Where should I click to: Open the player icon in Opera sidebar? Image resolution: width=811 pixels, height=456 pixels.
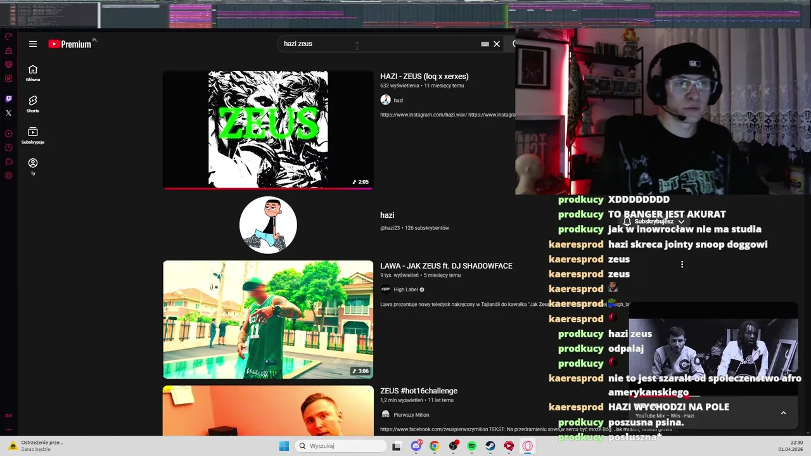click(8, 134)
